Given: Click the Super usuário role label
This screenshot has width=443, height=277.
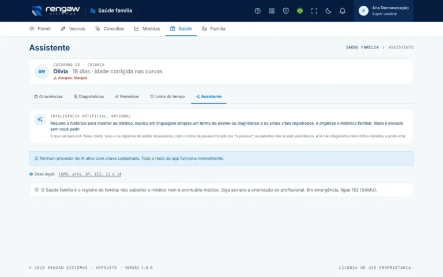Looking at the screenshot, I should click(x=384, y=14).
